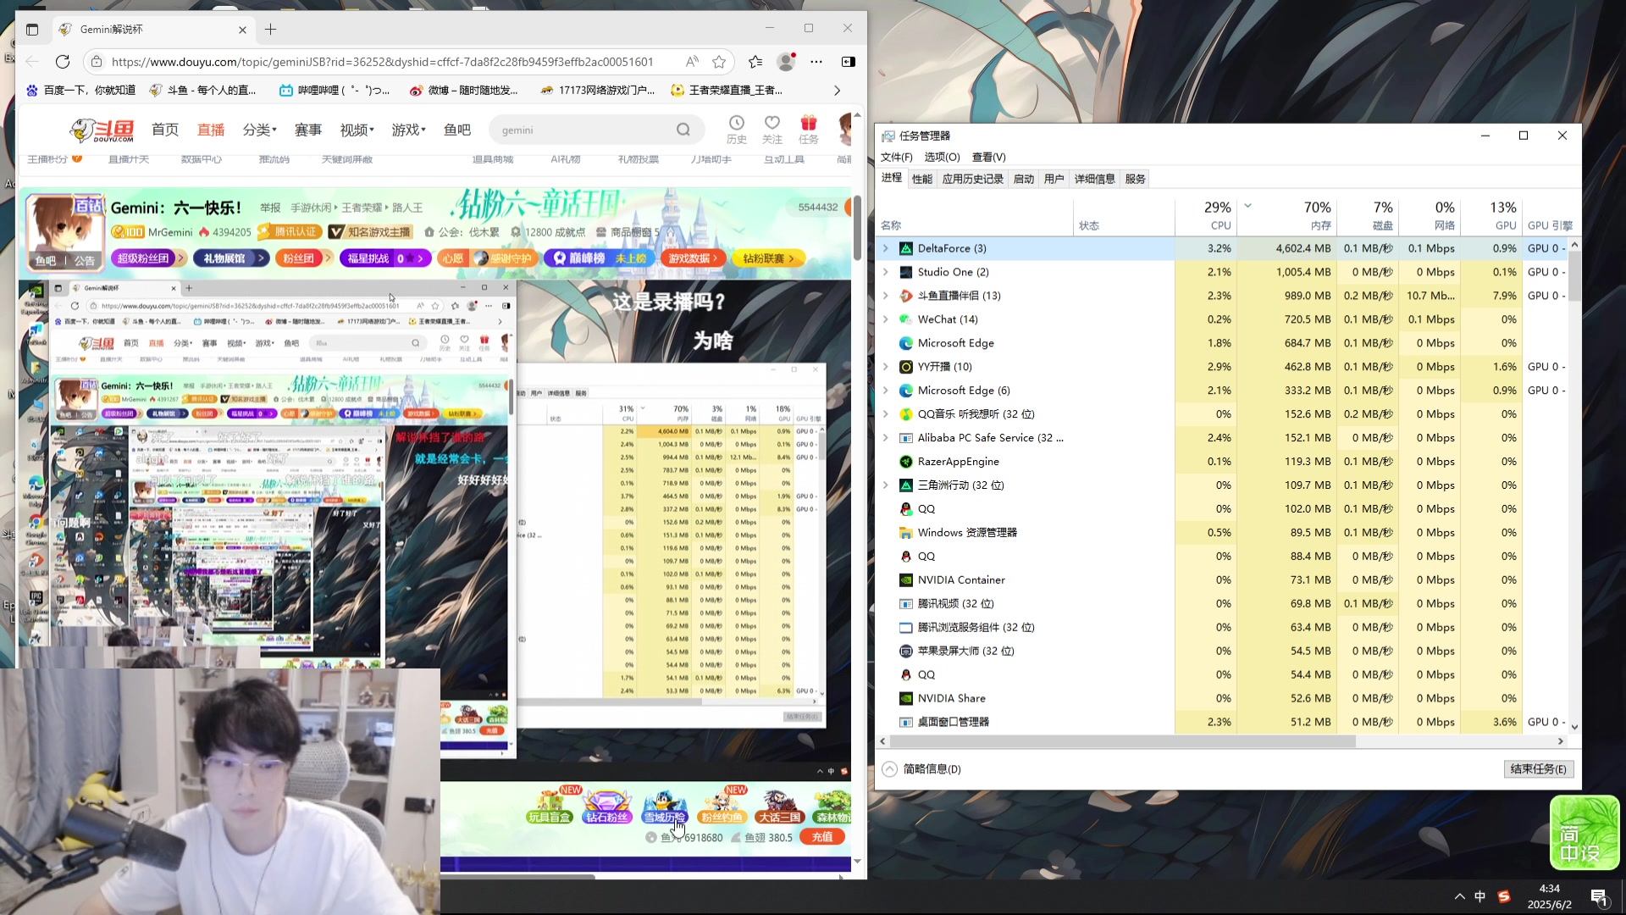Go to 鱼吧 nav item
1626x915 pixels.
[x=457, y=130]
